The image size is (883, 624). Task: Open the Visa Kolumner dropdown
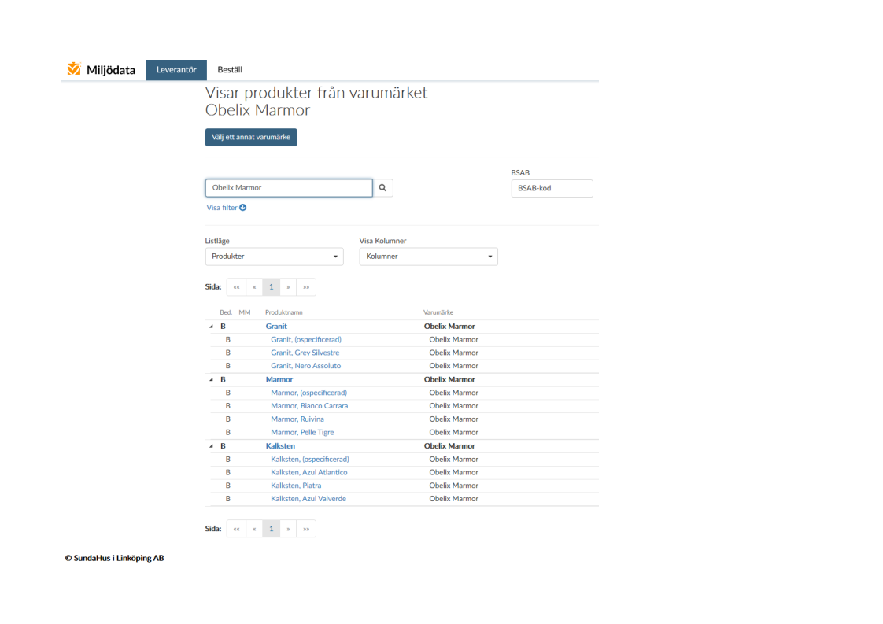429,257
